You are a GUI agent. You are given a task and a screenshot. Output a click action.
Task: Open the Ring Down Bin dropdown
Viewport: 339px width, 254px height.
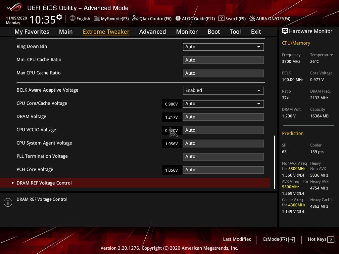point(223,47)
